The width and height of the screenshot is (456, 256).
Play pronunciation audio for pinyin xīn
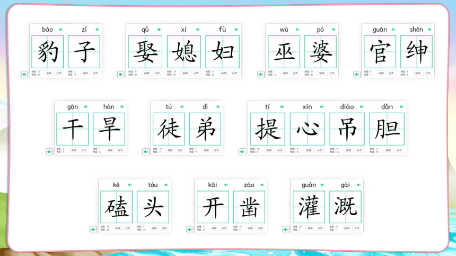point(322,106)
